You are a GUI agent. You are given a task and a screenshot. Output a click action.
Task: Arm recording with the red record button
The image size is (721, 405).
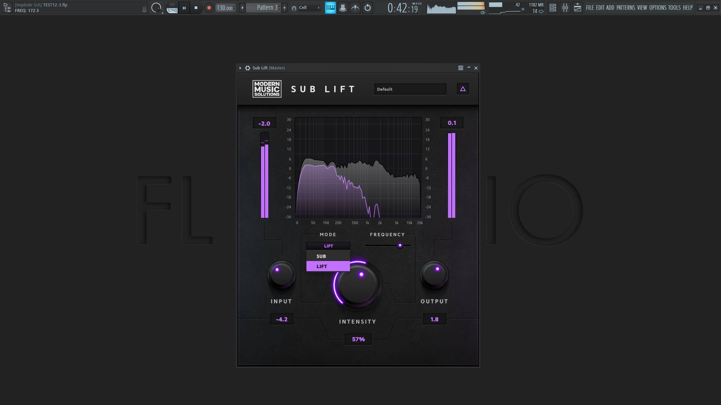(x=209, y=7)
